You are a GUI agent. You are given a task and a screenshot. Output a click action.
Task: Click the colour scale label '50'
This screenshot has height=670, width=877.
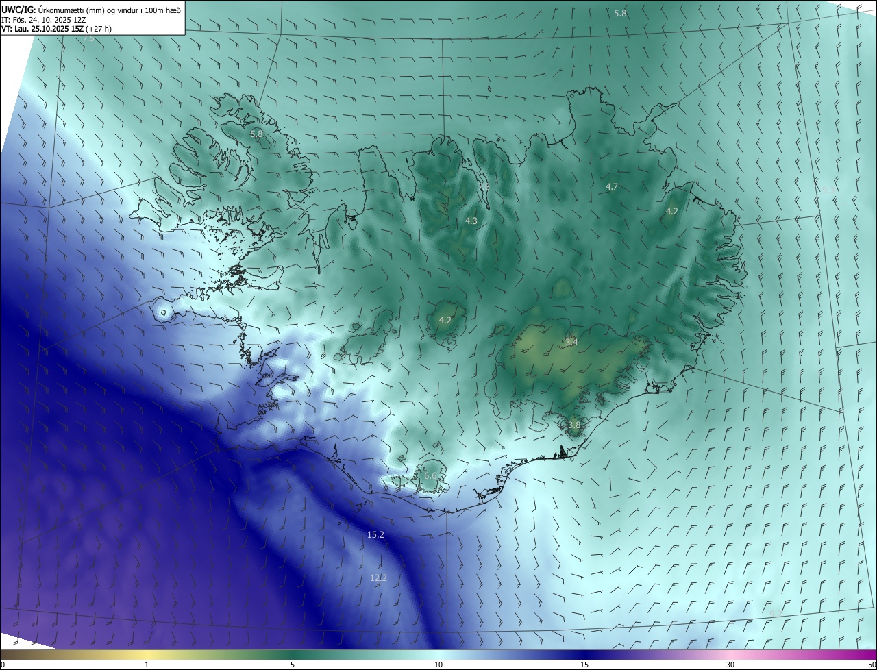871,665
